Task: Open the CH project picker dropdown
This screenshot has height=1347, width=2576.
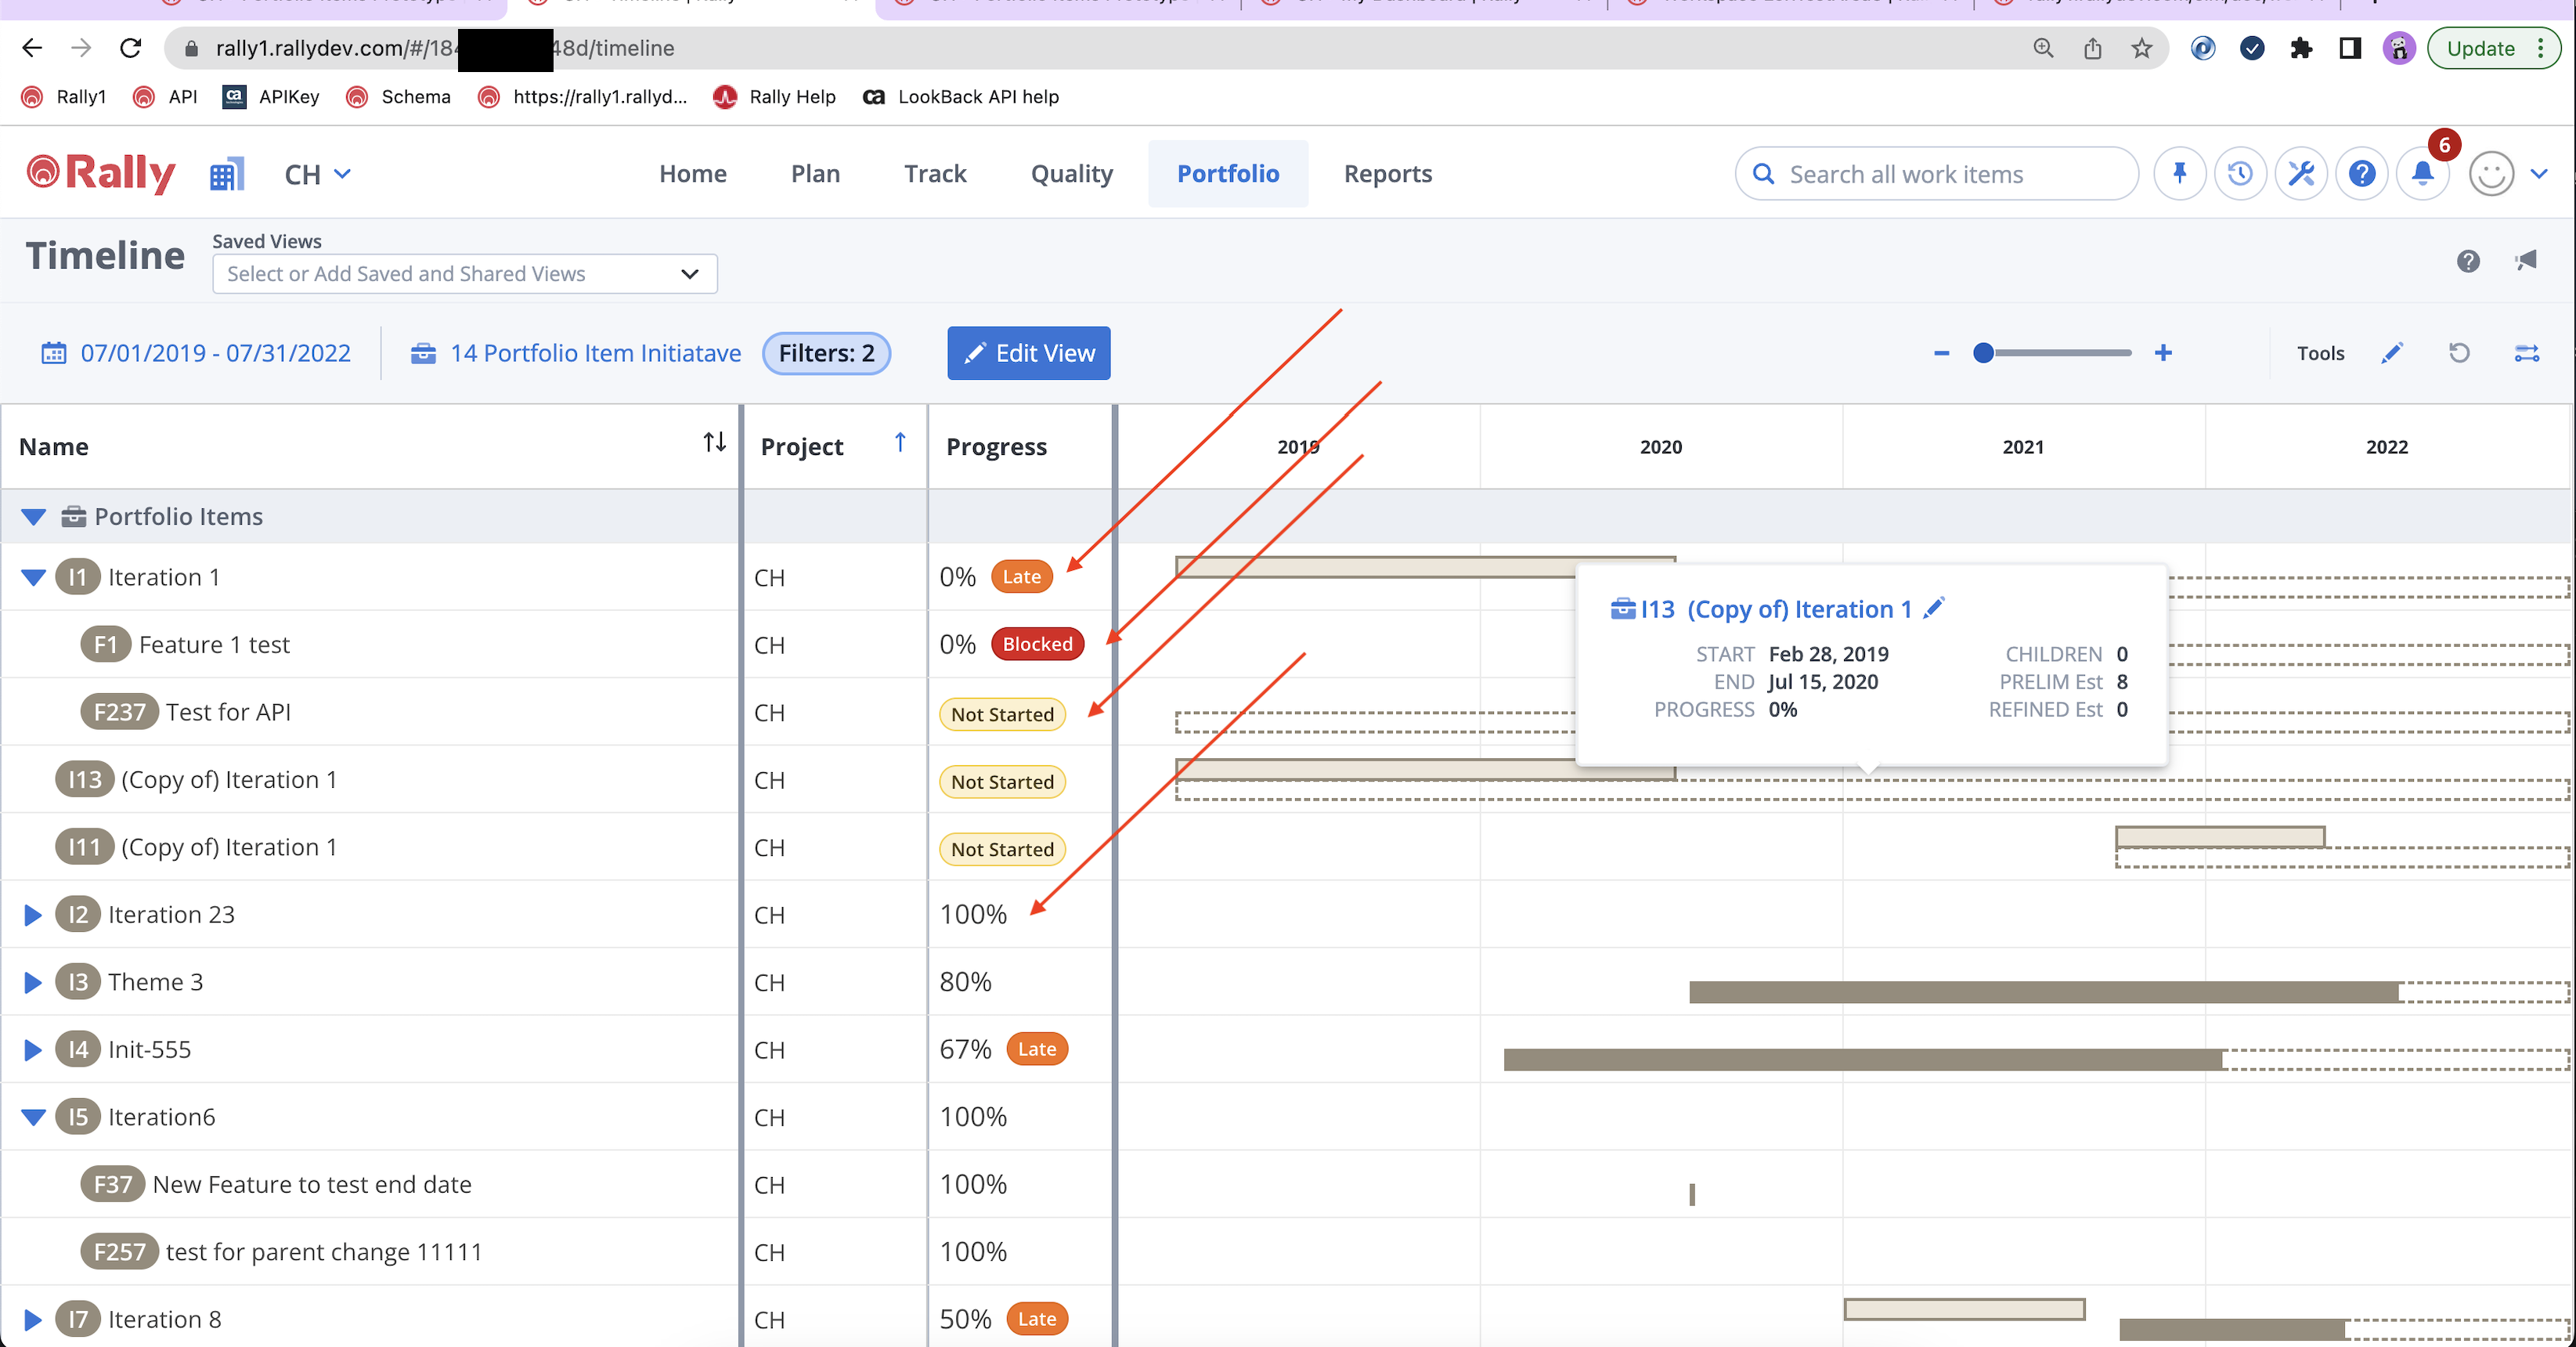Action: pos(317,174)
